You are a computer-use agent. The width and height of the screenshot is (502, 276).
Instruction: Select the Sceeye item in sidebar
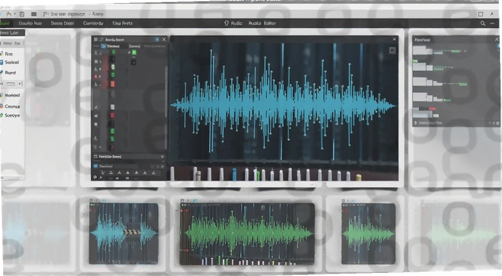(12, 115)
